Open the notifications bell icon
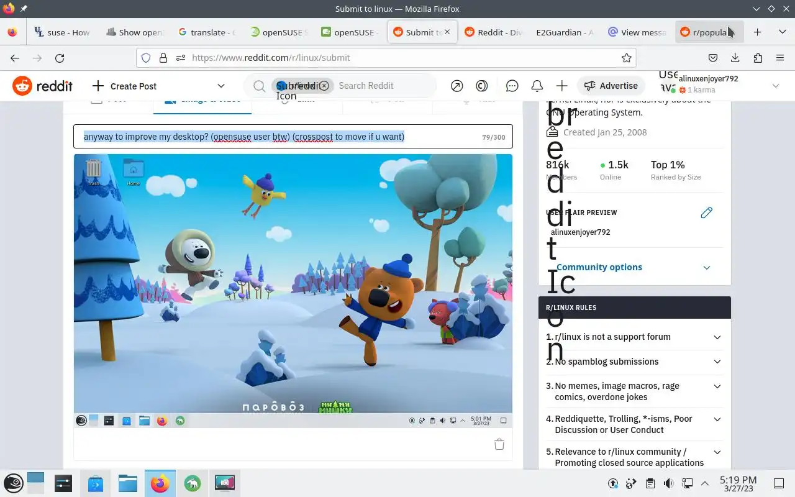The width and height of the screenshot is (795, 497). click(x=537, y=86)
